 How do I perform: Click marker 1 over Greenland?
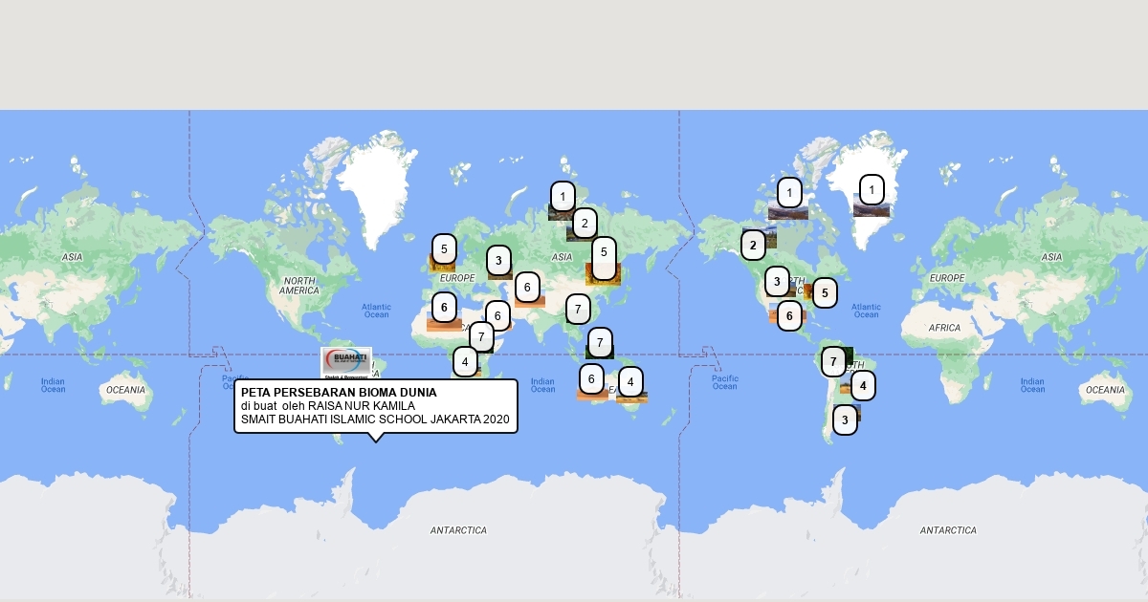pyautogui.click(x=872, y=189)
